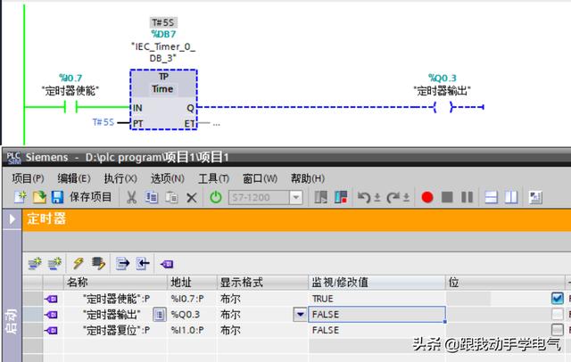Uncheck the 定时器使能 bit checkbox

click(x=557, y=299)
